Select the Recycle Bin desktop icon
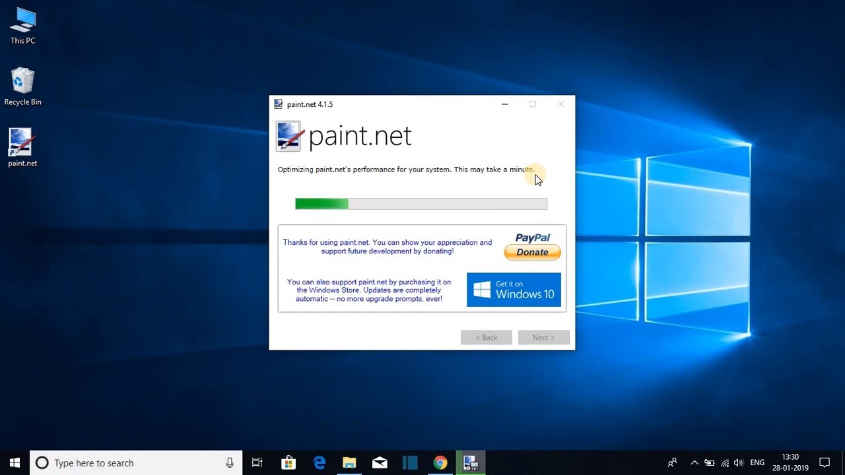 coord(22,87)
